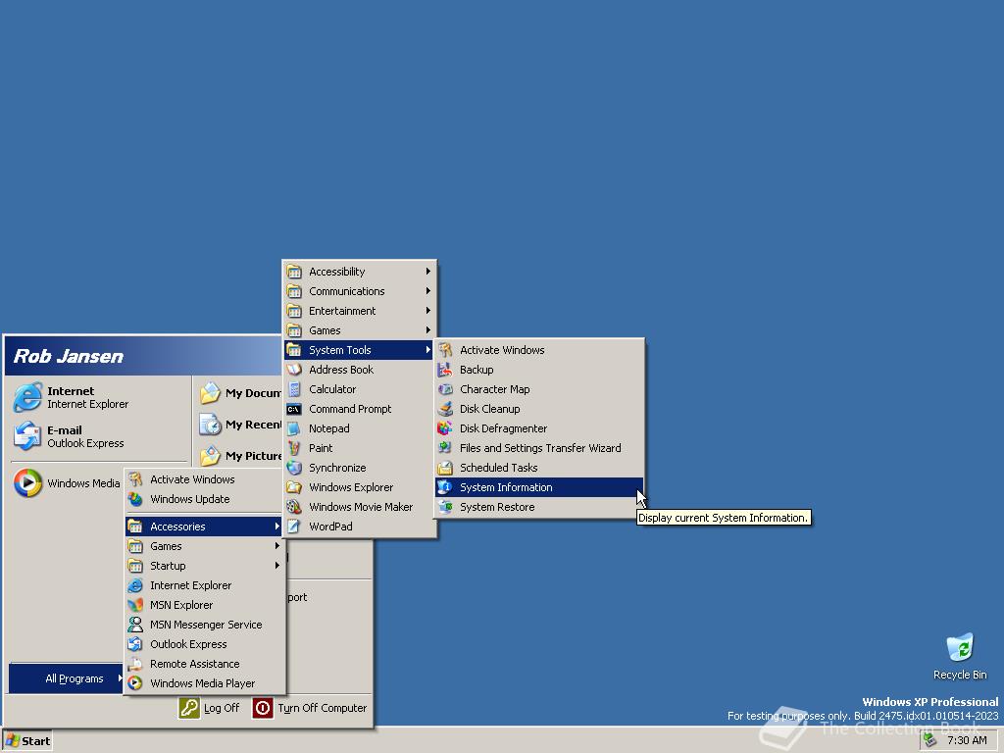Viewport: 1004px width, 753px height.
Task: Click the Character Map icon
Action: pyautogui.click(x=445, y=389)
